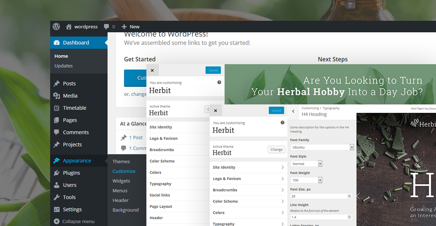Click the Tools wrench icon
This screenshot has width=436, height=226.
tap(56, 197)
